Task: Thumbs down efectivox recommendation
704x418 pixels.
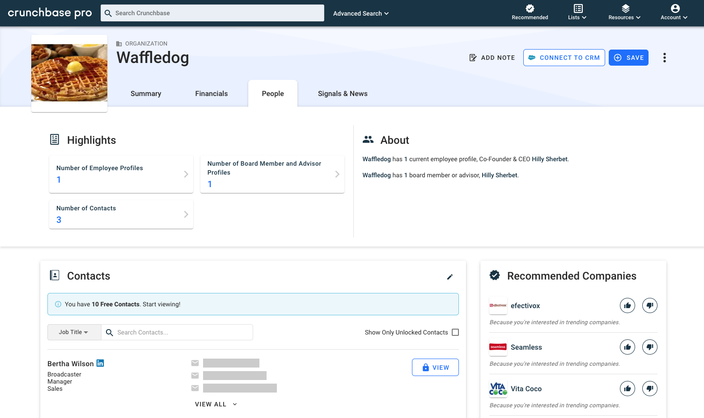Action: 650,305
